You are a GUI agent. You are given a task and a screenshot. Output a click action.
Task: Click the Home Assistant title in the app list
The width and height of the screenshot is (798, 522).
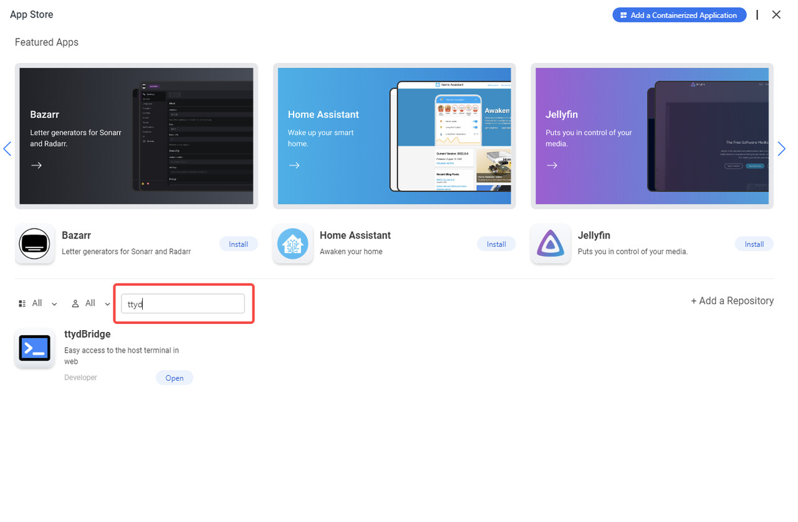pyautogui.click(x=355, y=235)
